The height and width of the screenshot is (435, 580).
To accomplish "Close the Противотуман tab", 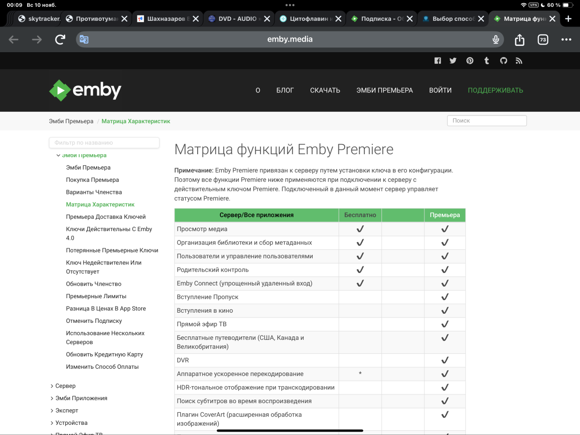I will tap(124, 19).
